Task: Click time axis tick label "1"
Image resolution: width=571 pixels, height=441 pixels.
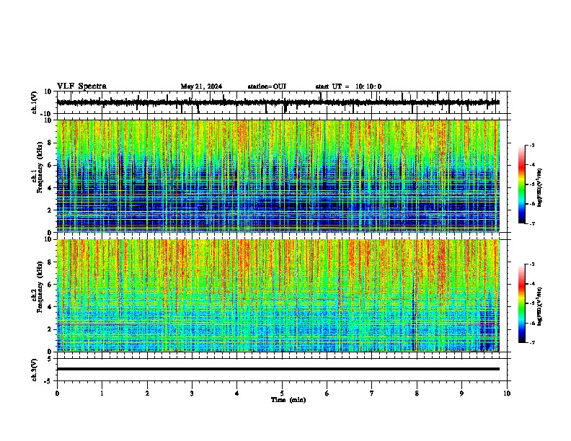Action: pos(102,393)
